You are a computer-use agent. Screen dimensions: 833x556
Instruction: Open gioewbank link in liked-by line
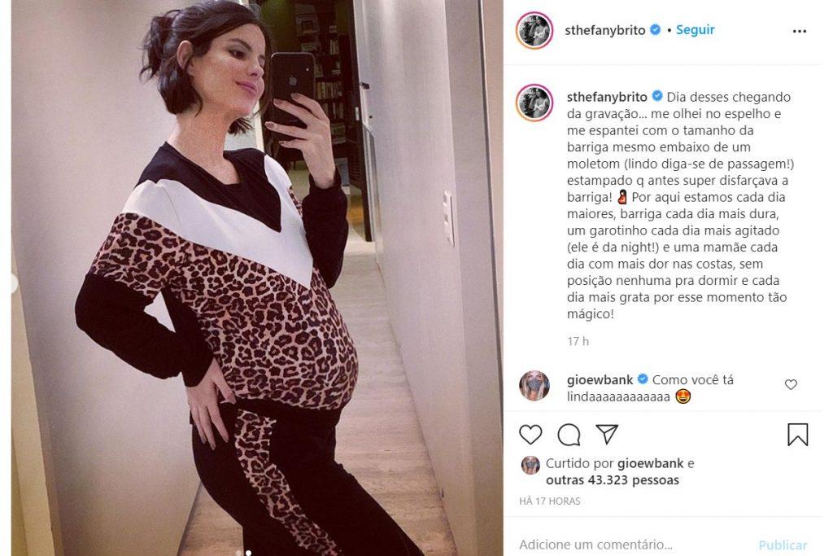(650, 463)
